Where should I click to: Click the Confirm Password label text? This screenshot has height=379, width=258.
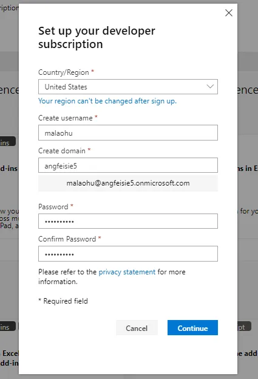point(67,239)
